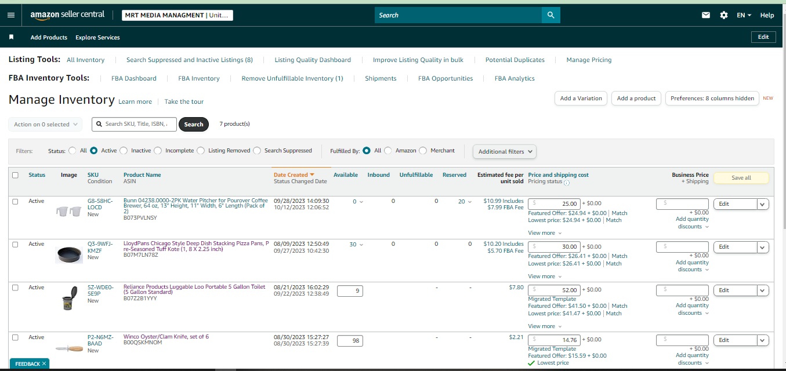786x371 pixels.
Task: Select the Search Suppressed radio button
Action: pyautogui.click(x=257, y=151)
